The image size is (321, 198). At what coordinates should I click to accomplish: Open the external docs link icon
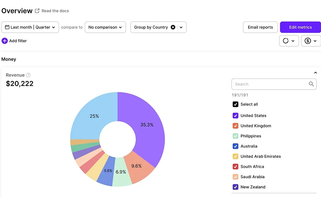37,11
